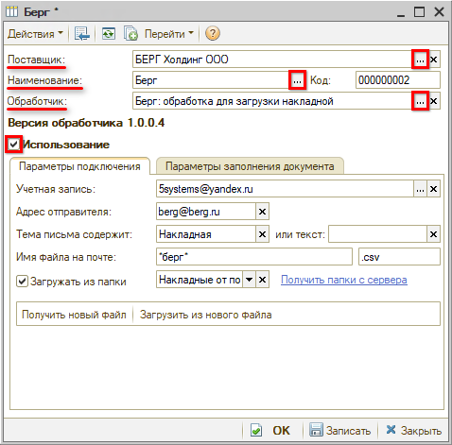Switch to Параметры подключения tab
452x445 pixels.
(79, 166)
